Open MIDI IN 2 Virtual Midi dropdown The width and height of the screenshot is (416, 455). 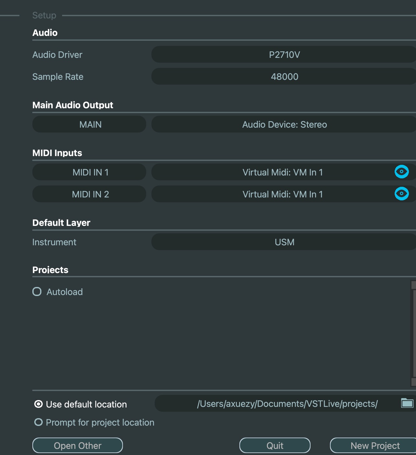(x=272, y=194)
